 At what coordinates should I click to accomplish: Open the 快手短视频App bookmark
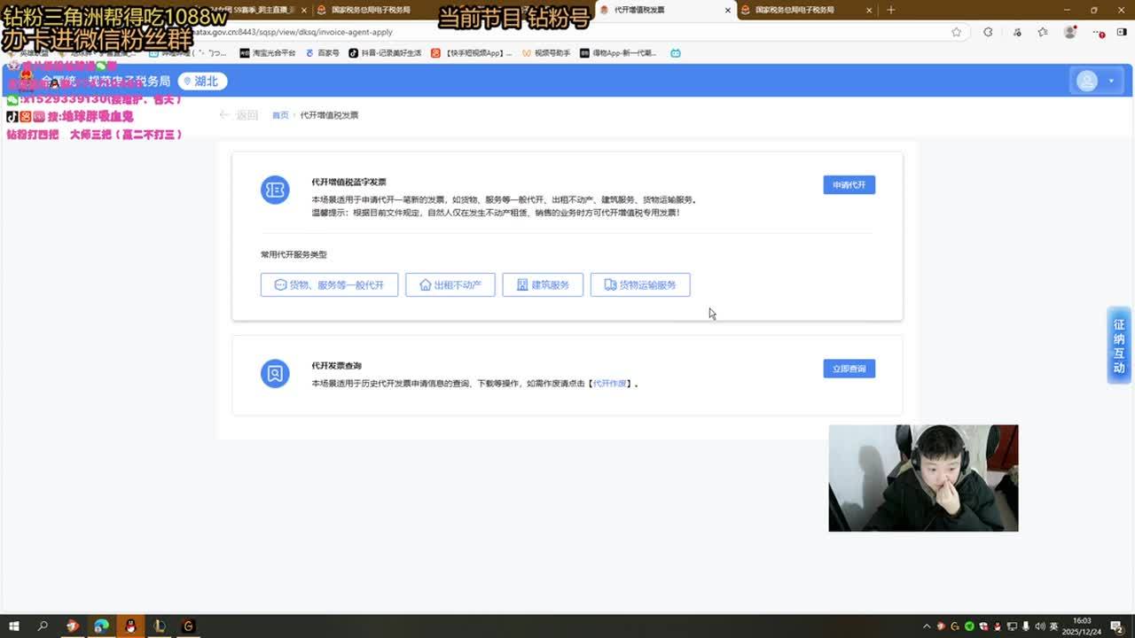471,53
